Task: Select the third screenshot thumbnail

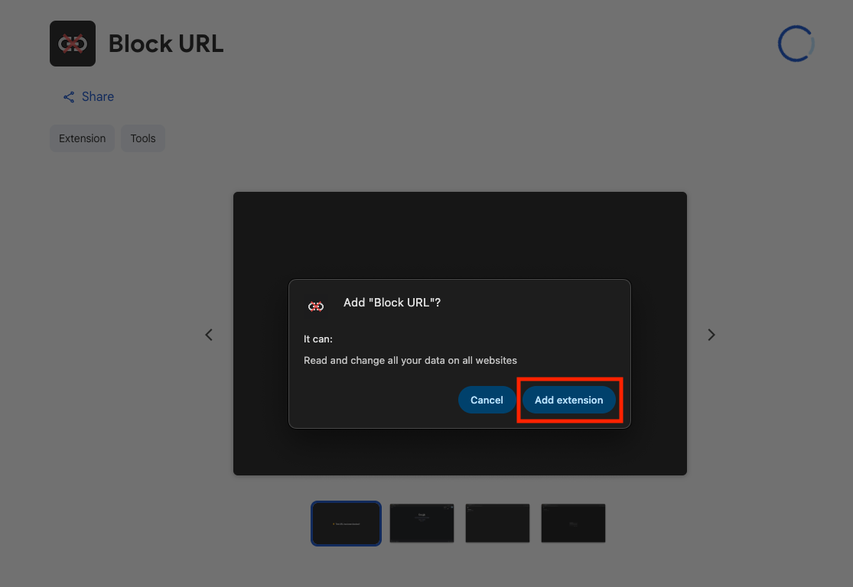Action: 497,523
